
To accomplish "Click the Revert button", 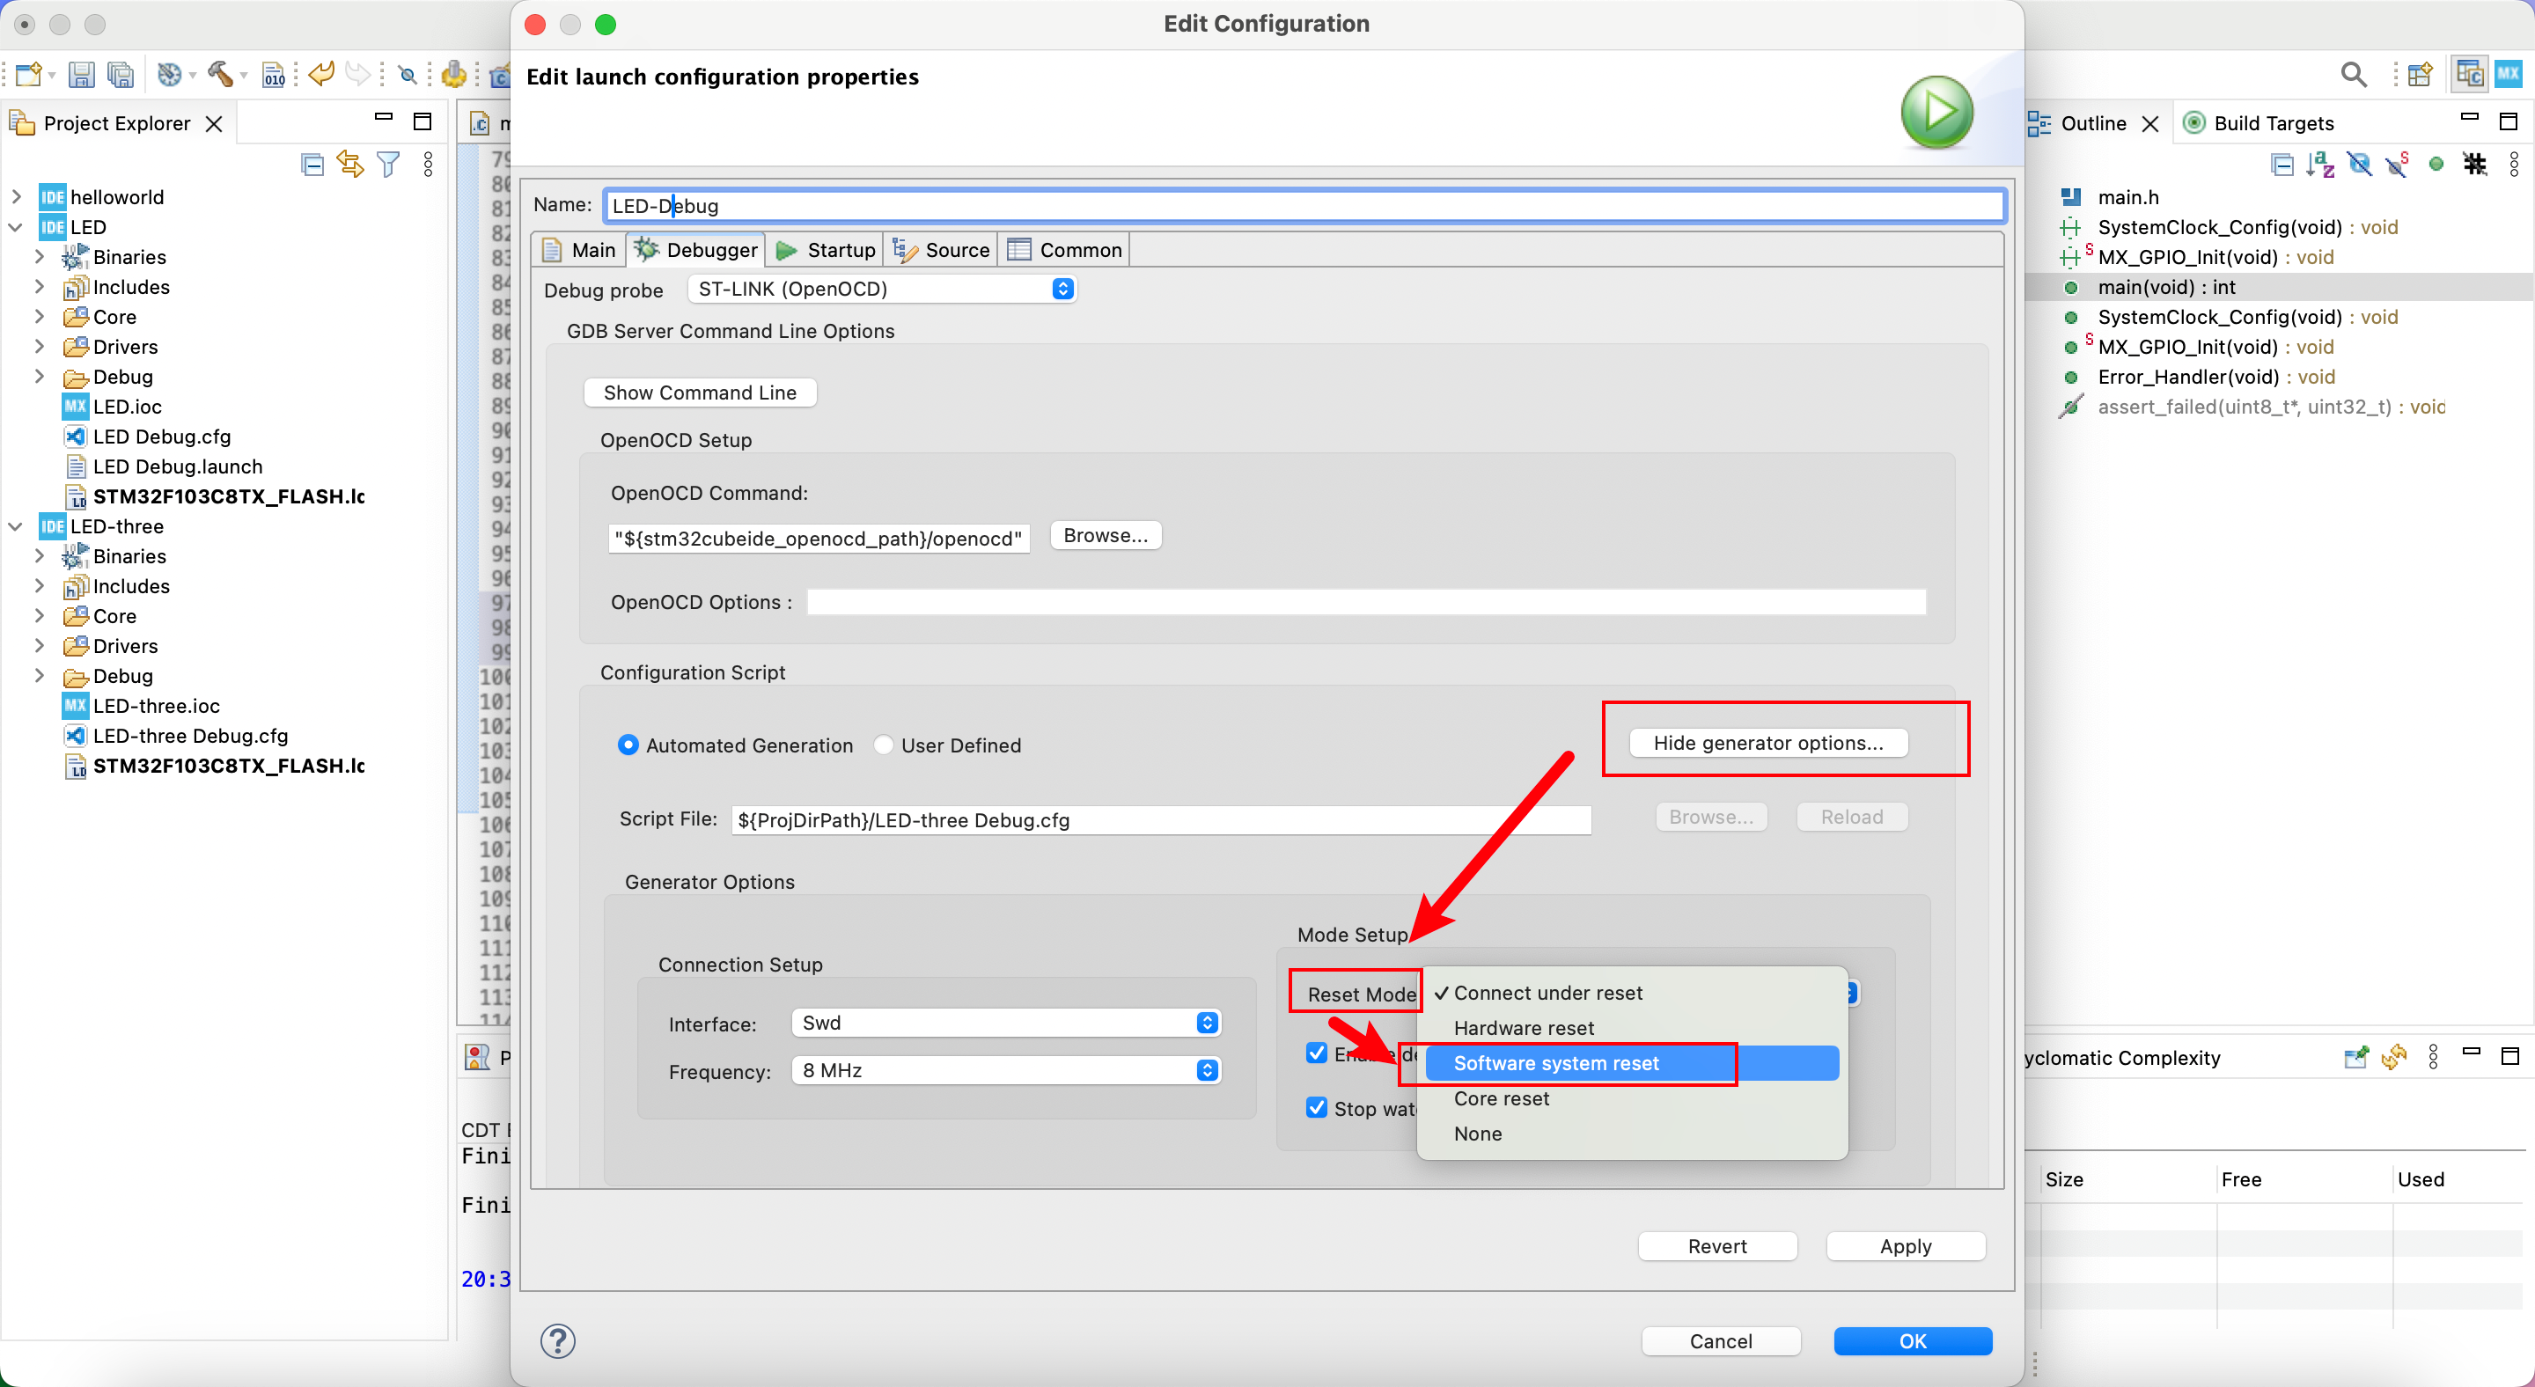I will 1717,1246.
